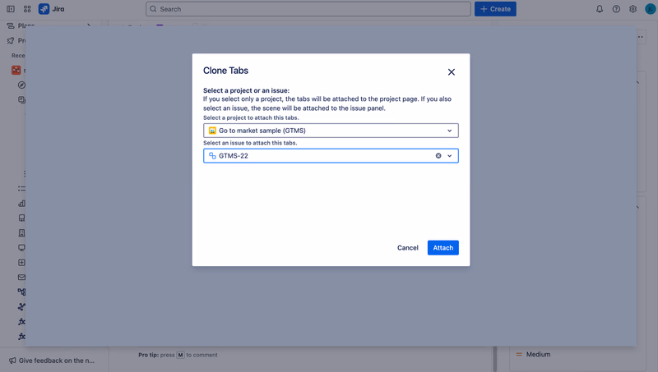Click the envelope sidebar icon

click(22, 277)
